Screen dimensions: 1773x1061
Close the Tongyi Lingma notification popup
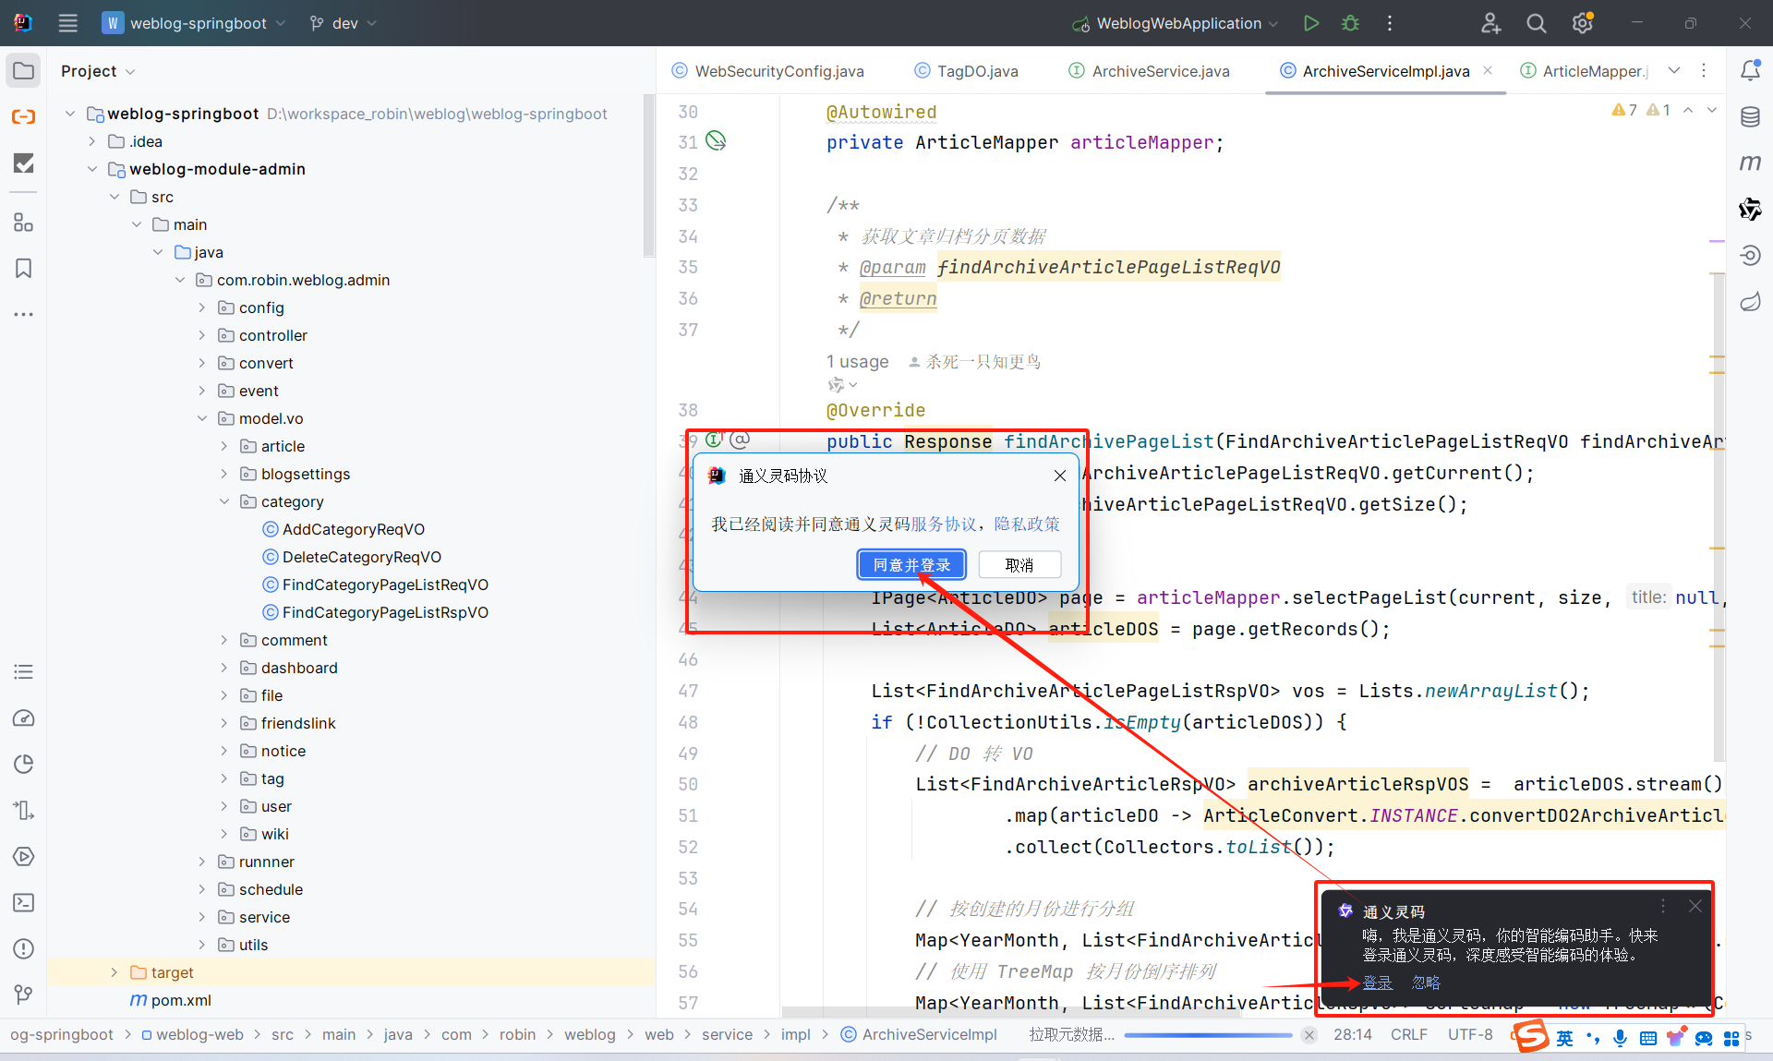pos(1695,907)
